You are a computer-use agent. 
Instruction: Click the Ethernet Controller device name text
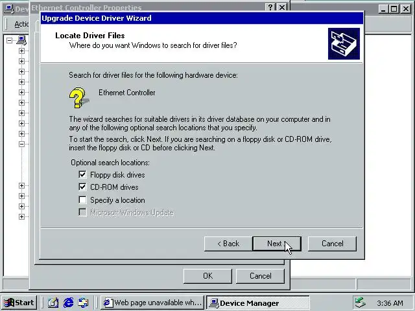tap(127, 93)
